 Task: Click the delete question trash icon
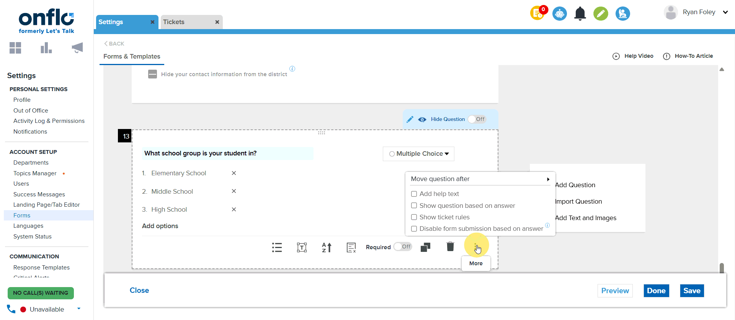coord(450,247)
